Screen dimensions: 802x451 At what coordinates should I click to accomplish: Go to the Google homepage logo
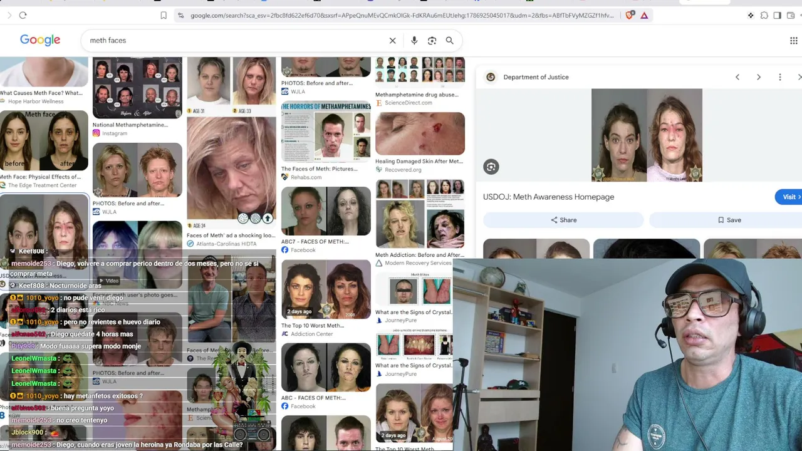(x=40, y=40)
